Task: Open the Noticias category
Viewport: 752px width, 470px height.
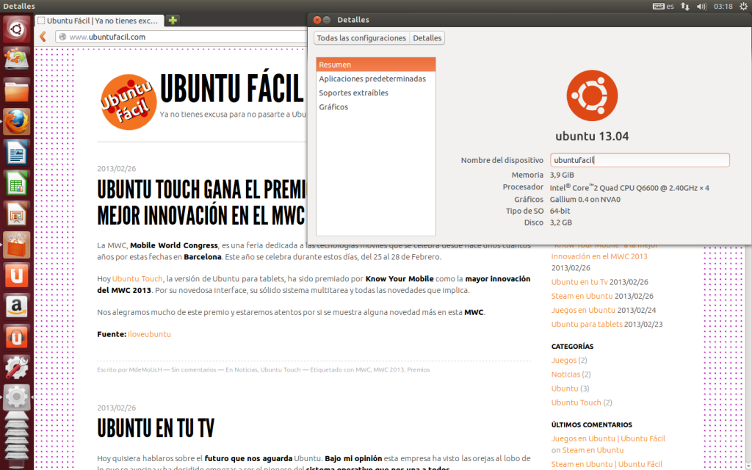Action: coord(565,374)
